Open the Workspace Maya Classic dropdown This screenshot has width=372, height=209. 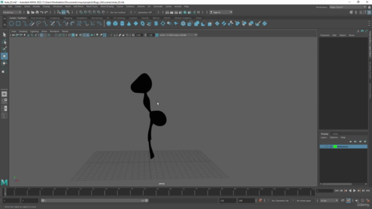tap(348, 7)
